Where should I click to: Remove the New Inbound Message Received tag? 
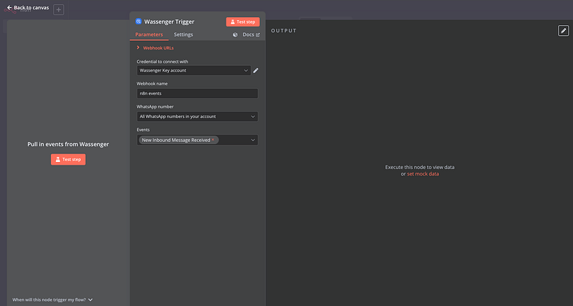tap(213, 140)
